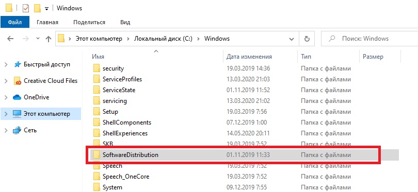The height and width of the screenshot is (192, 418).
Task: Expand the Быстрый доступ tree node
Action: [x=6, y=64]
